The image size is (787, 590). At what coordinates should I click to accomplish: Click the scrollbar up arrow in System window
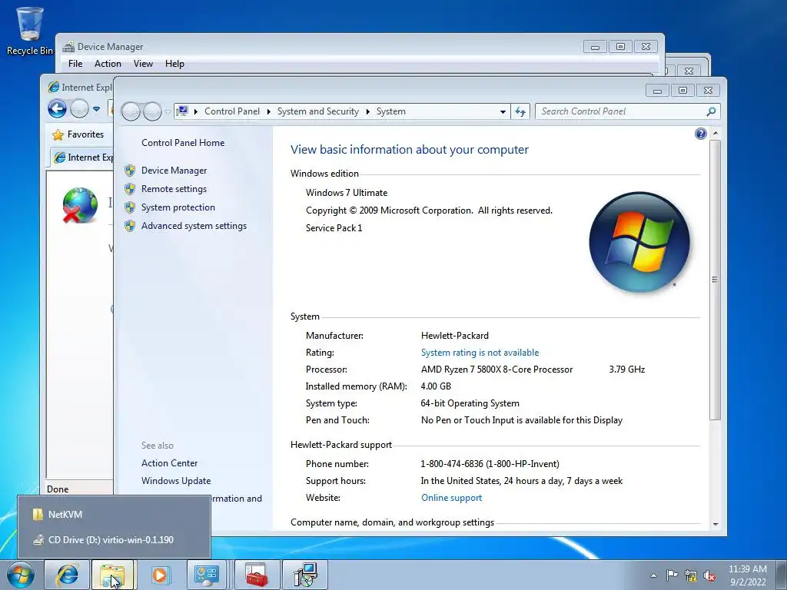pos(716,134)
